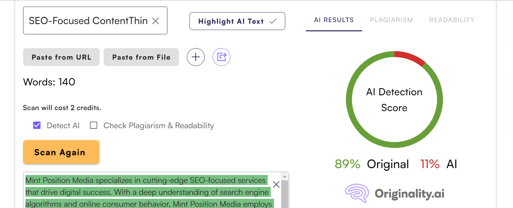
Task: Click the red AI segment of the score ring
Action: [x=411, y=57]
